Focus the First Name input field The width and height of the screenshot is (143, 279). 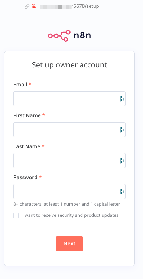[x=69, y=130]
